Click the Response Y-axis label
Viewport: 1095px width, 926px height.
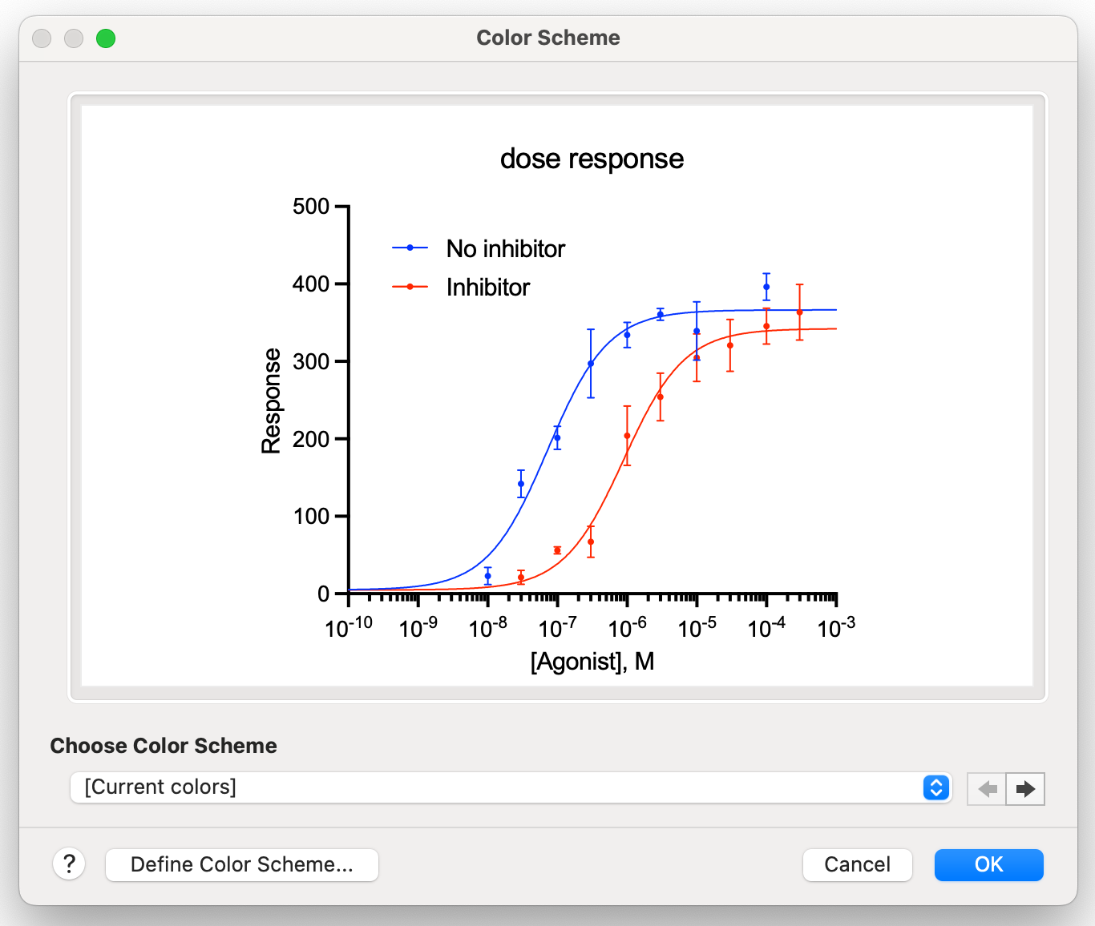click(x=272, y=401)
